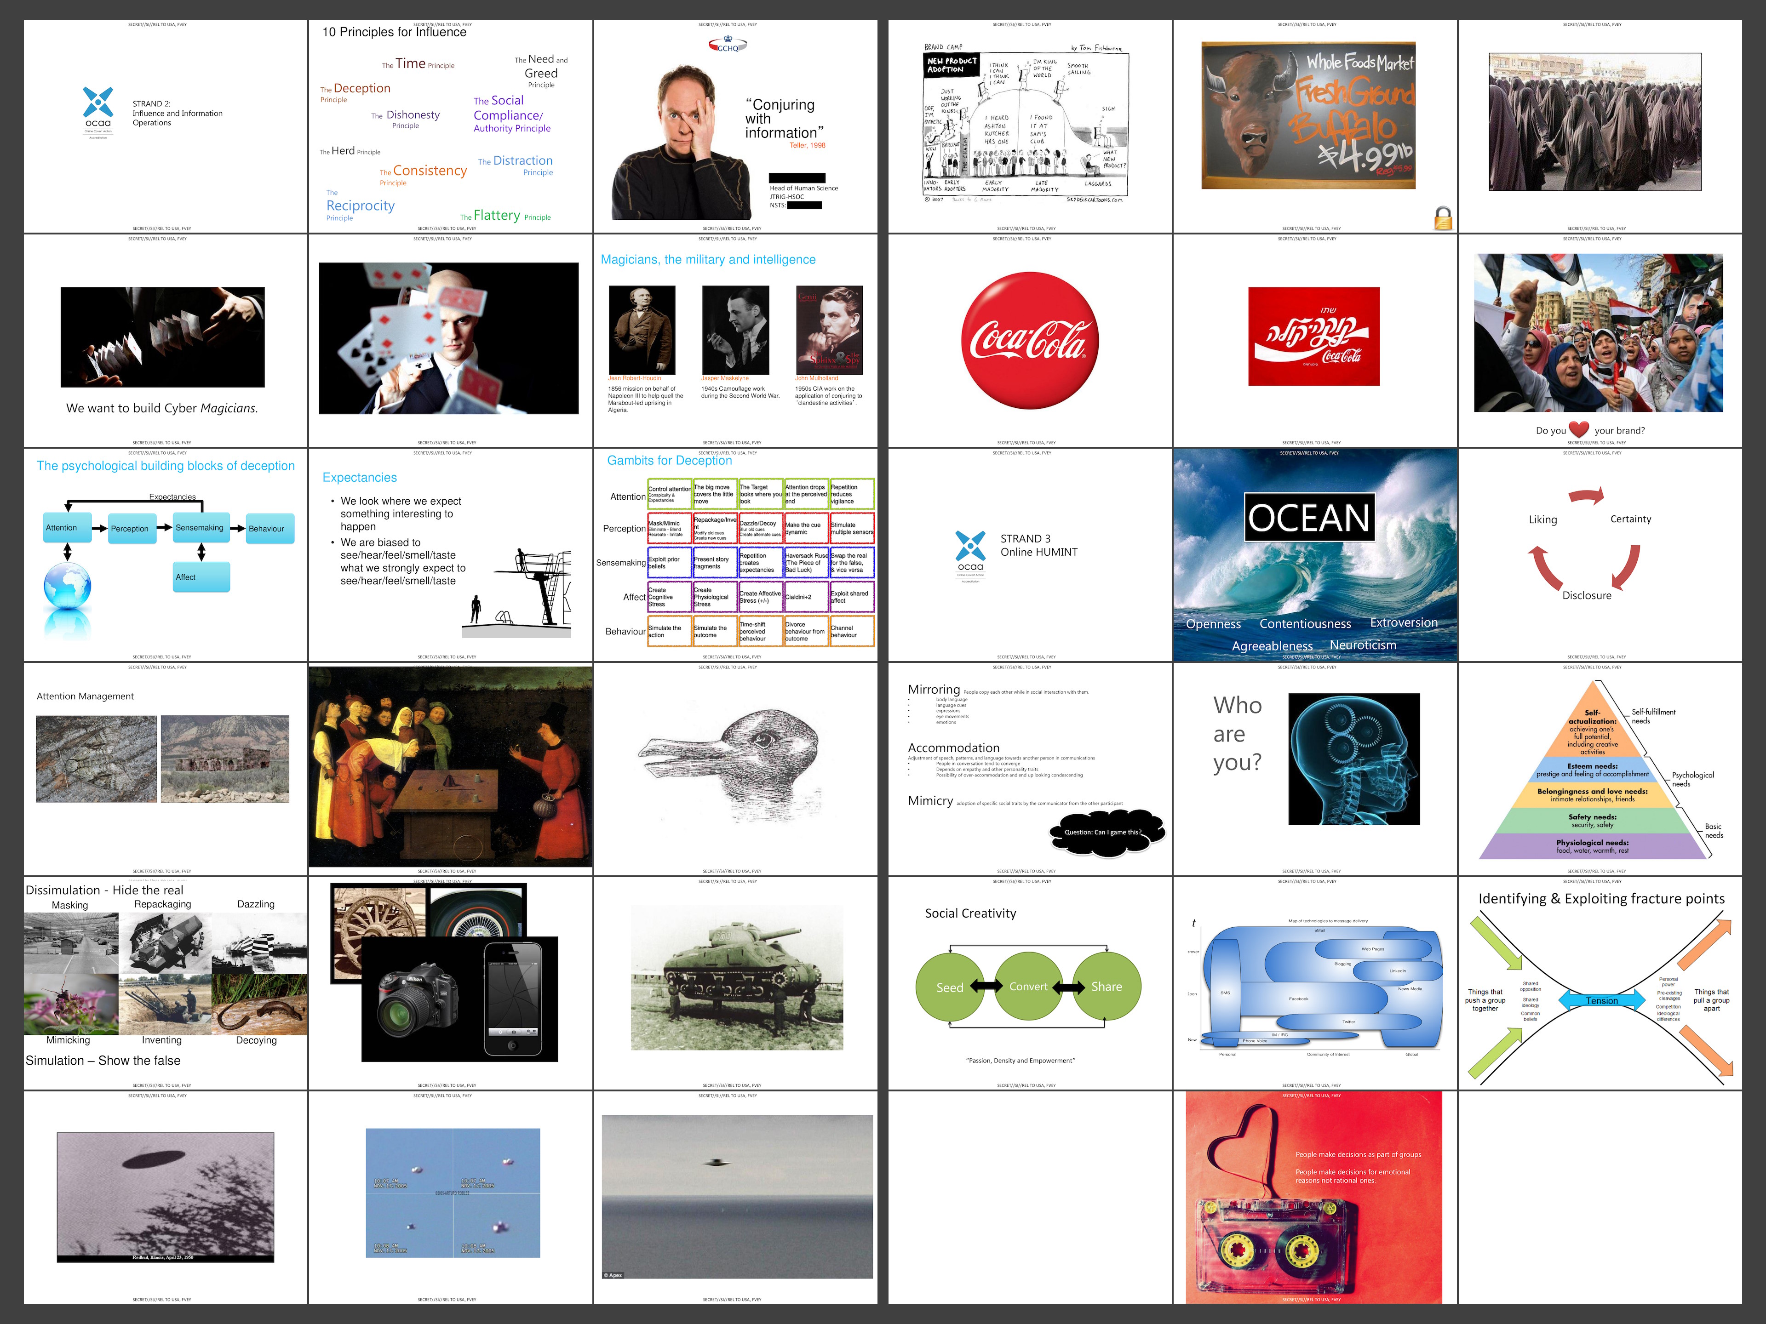Open the Gambits for Deception slide
Screen dimensions: 1766x1324
pyautogui.click(x=735, y=555)
